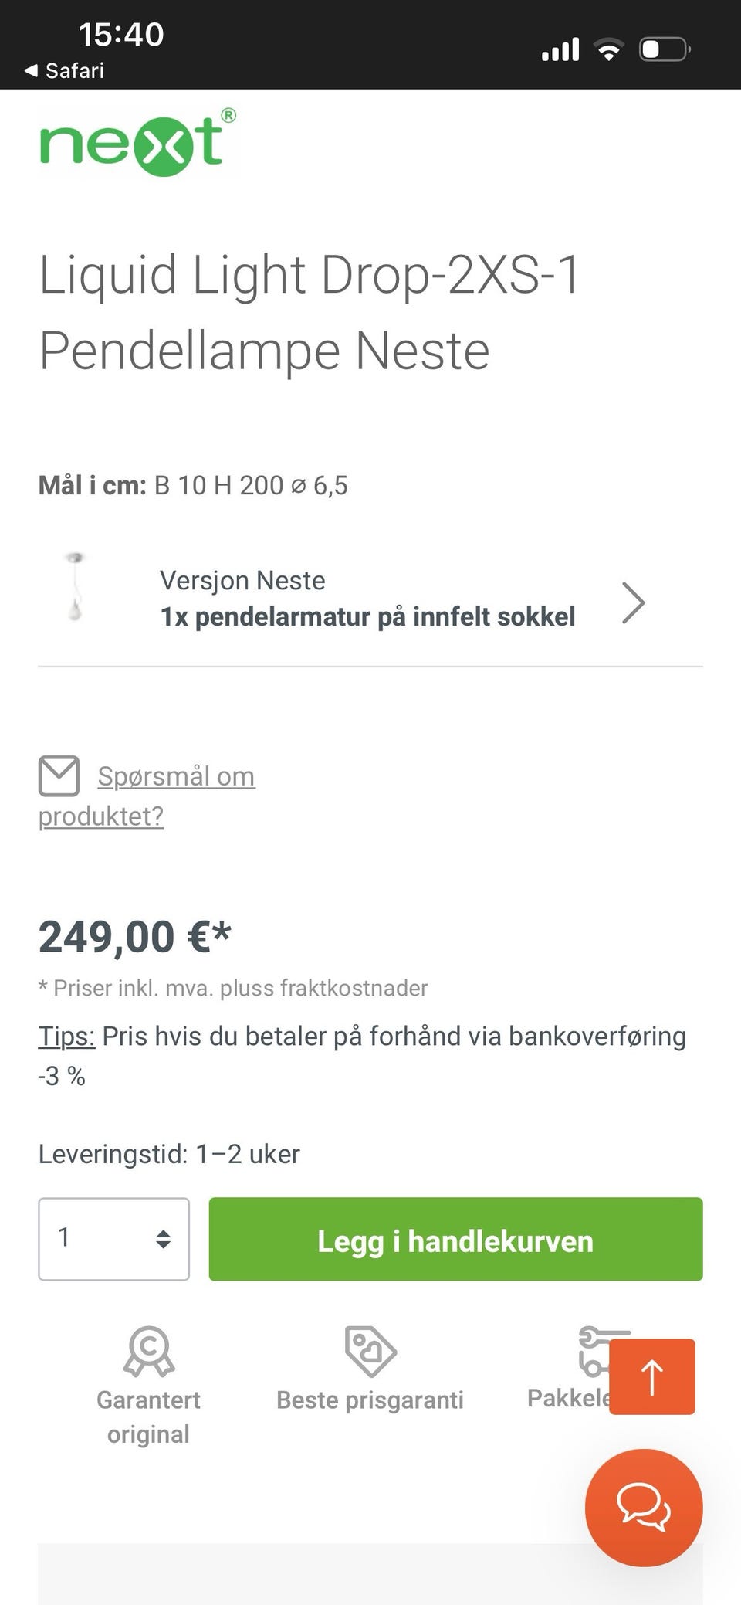Image resolution: width=741 pixels, height=1605 pixels.
Task: Select 1x pendelarmatur på innfelt sokkel
Action: click(367, 616)
